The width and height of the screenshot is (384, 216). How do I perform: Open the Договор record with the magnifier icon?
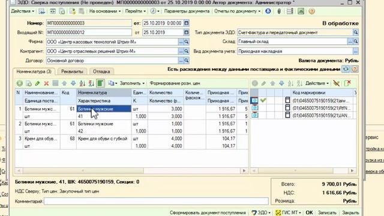[187, 61]
